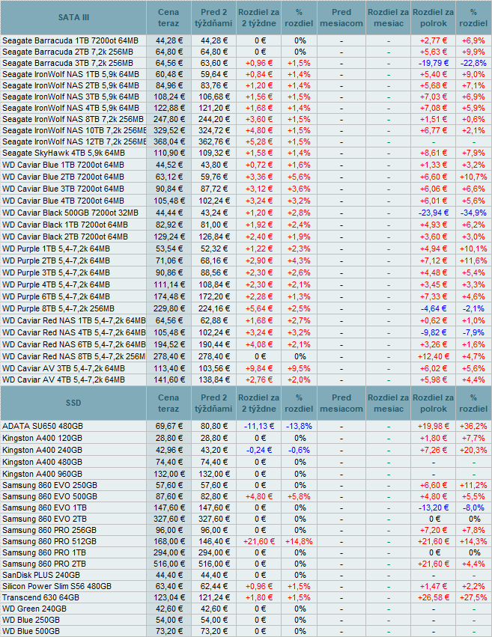This screenshot has height=637, width=492.
Task: Select Seagate IronWolf NAS 1TB 5,9k row name
Action: point(70,74)
